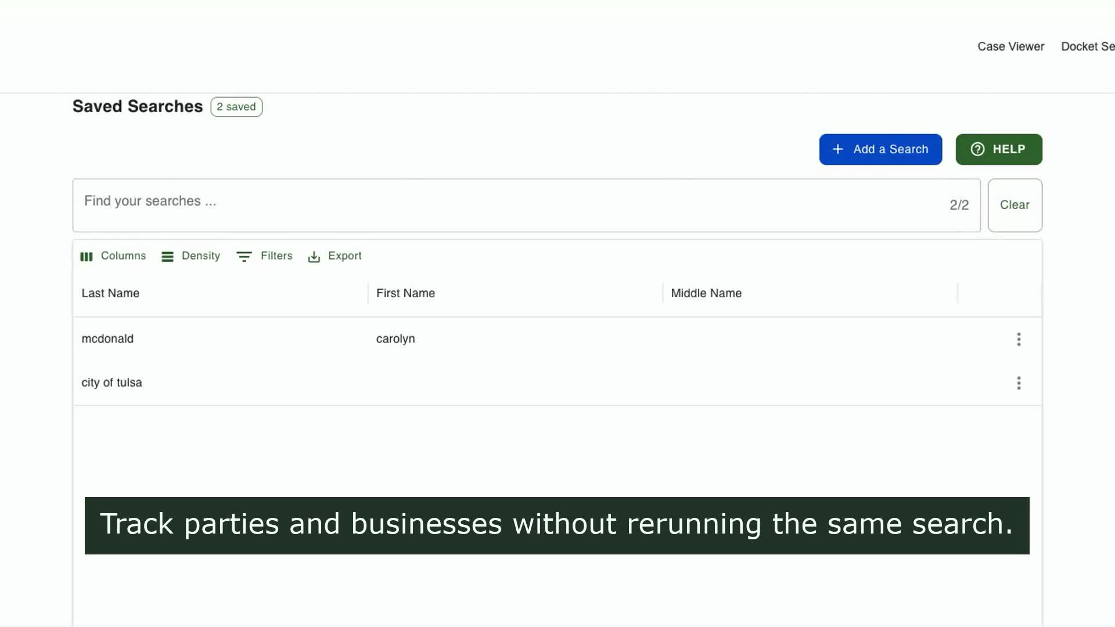Sort by Last Name column header
The width and height of the screenshot is (1115, 627).
tap(110, 293)
